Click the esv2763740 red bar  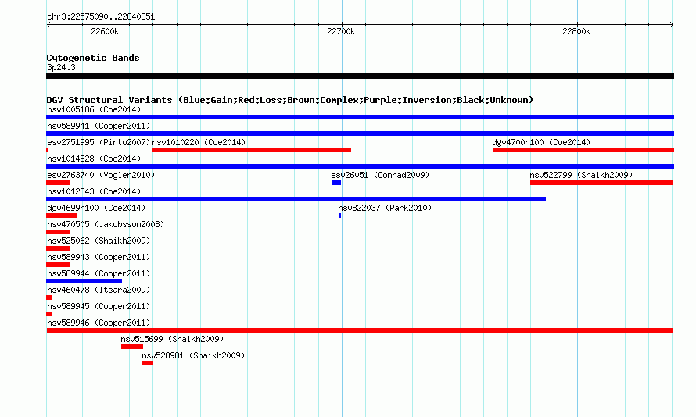(58, 183)
